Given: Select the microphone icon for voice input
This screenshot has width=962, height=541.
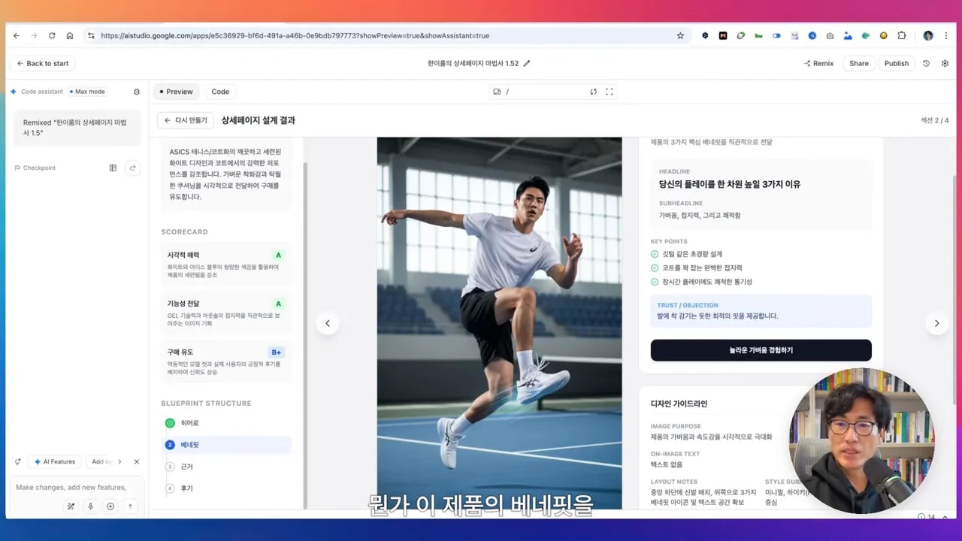Looking at the screenshot, I should point(91,506).
